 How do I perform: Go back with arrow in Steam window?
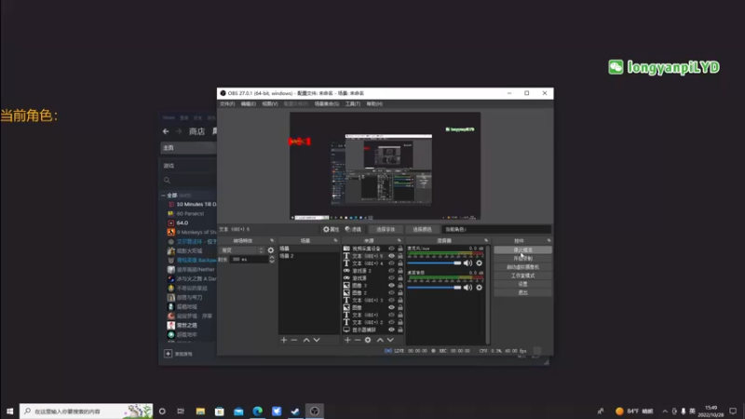(x=166, y=131)
